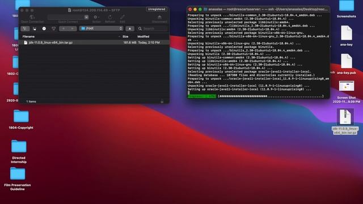
Task: Sort files by Modified column
Action: (143, 36)
